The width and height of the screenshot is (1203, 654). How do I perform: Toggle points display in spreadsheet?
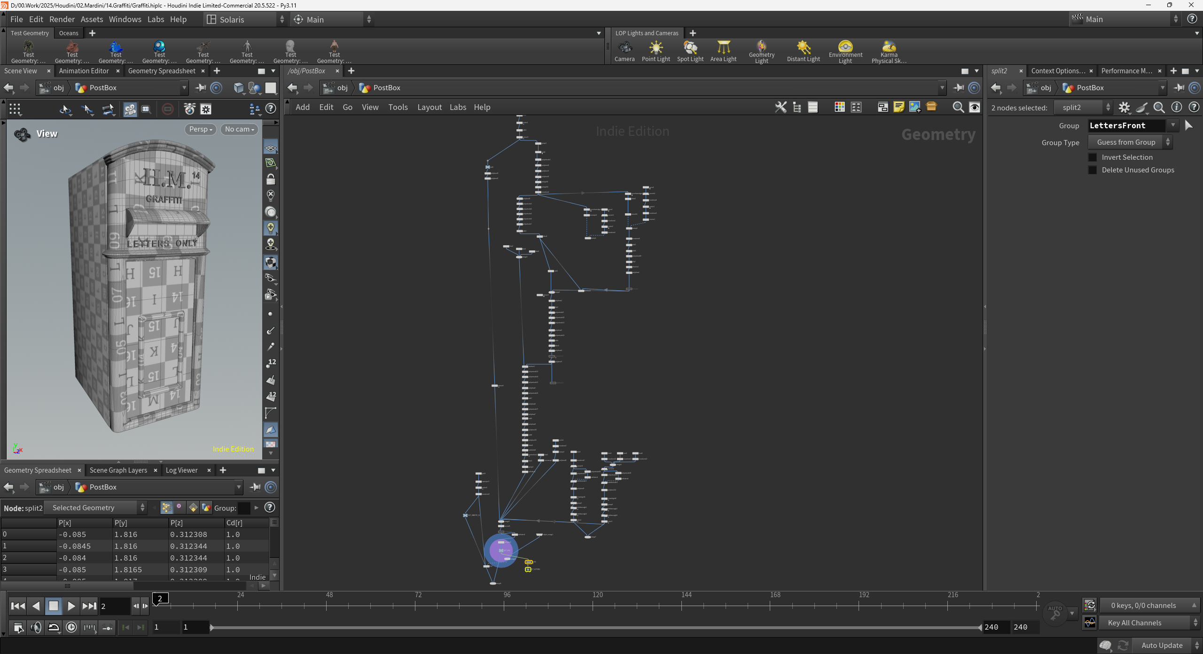pyautogui.click(x=166, y=507)
